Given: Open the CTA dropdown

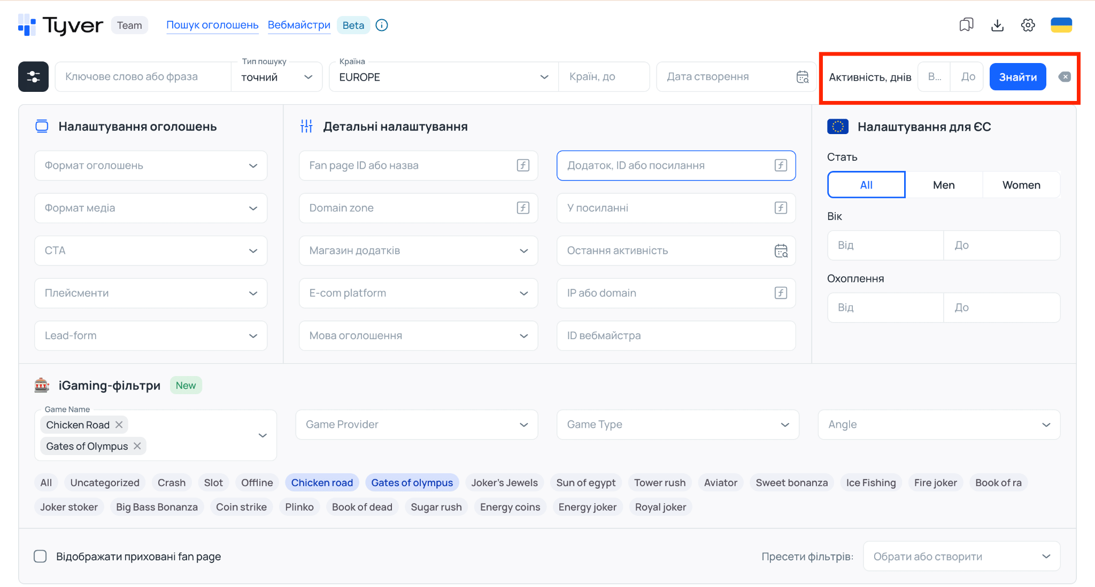Looking at the screenshot, I should pyautogui.click(x=151, y=251).
